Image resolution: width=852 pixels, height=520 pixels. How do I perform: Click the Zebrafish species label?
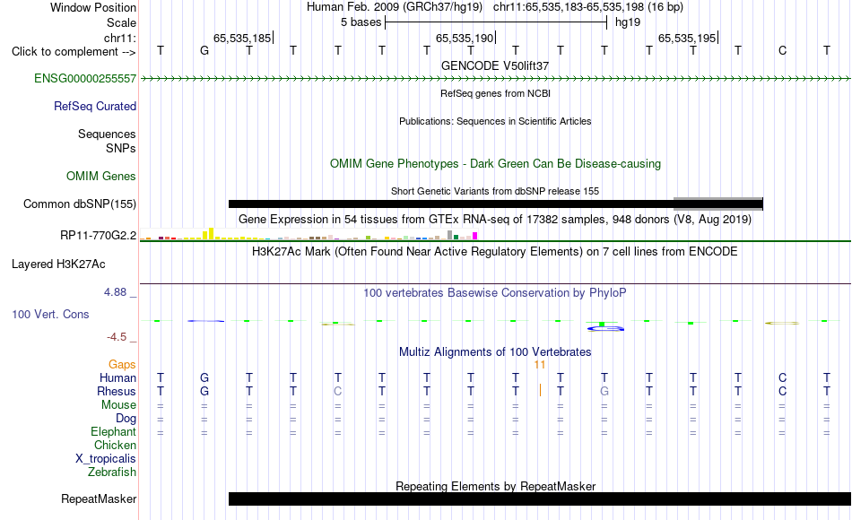[x=112, y=472]
